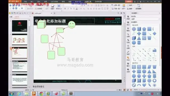Image resolution: width=170 pixels, height=96 pixels.
Task: Click the 选择窗格 selection pane icon
Action: coord(138,7)
